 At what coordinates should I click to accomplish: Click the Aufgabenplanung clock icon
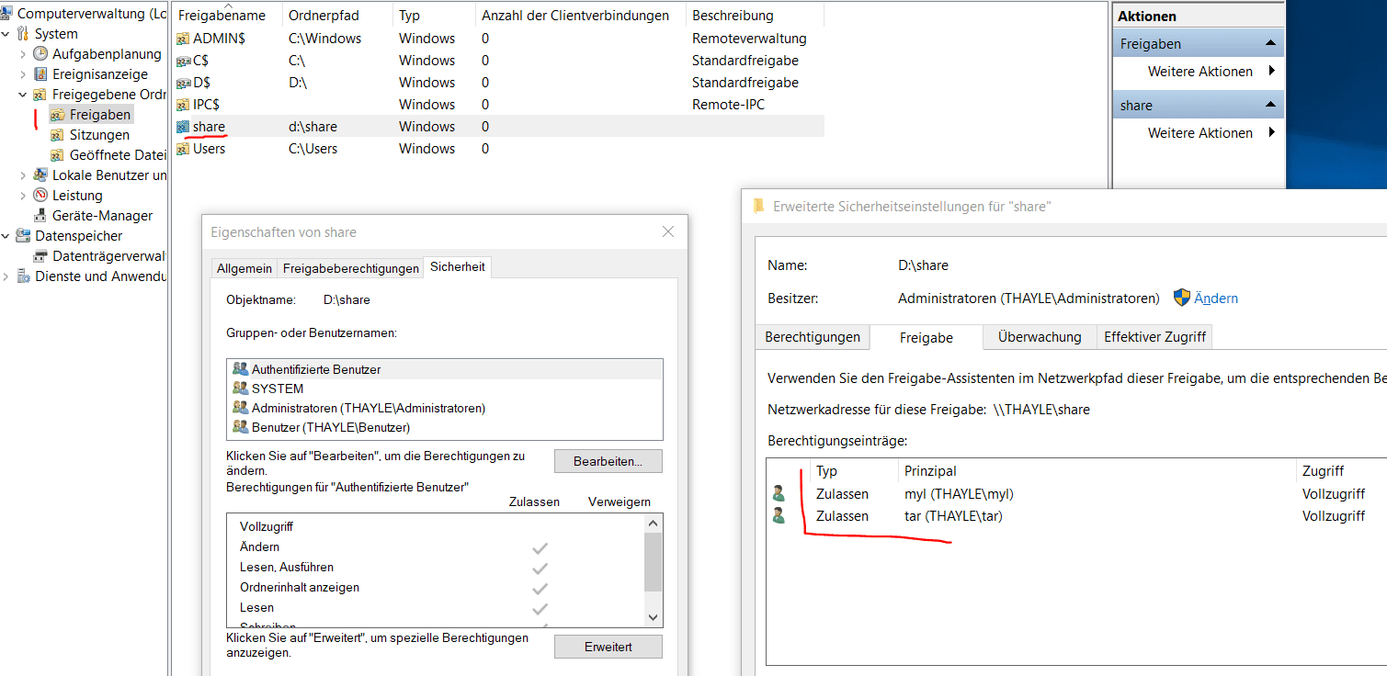click(x=40, y=54)
